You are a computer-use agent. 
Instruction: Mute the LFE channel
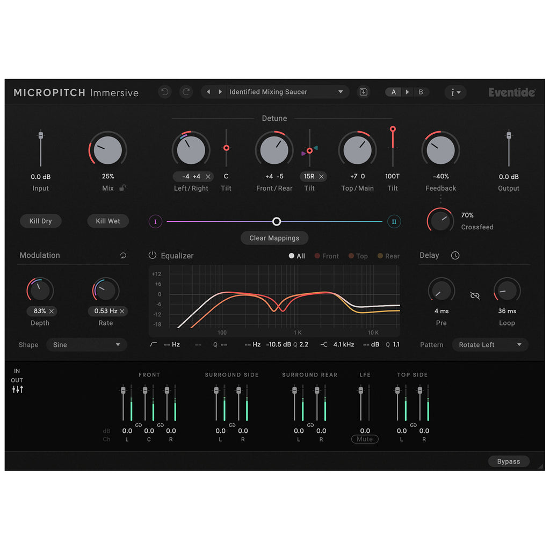tap(365, 439)
